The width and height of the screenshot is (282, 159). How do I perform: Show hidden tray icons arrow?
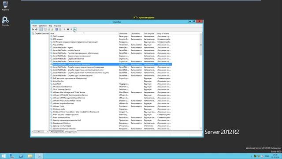pyautogui.click(x=252, y=156)
